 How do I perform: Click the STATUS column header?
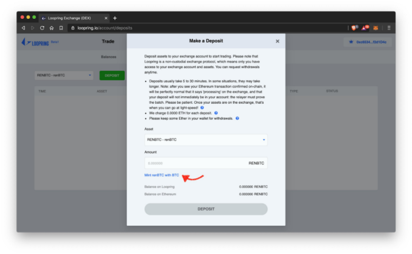point(332,91)
